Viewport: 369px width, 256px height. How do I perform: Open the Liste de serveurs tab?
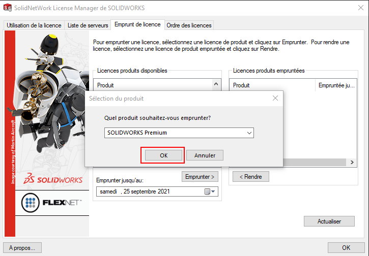[88, 25]
